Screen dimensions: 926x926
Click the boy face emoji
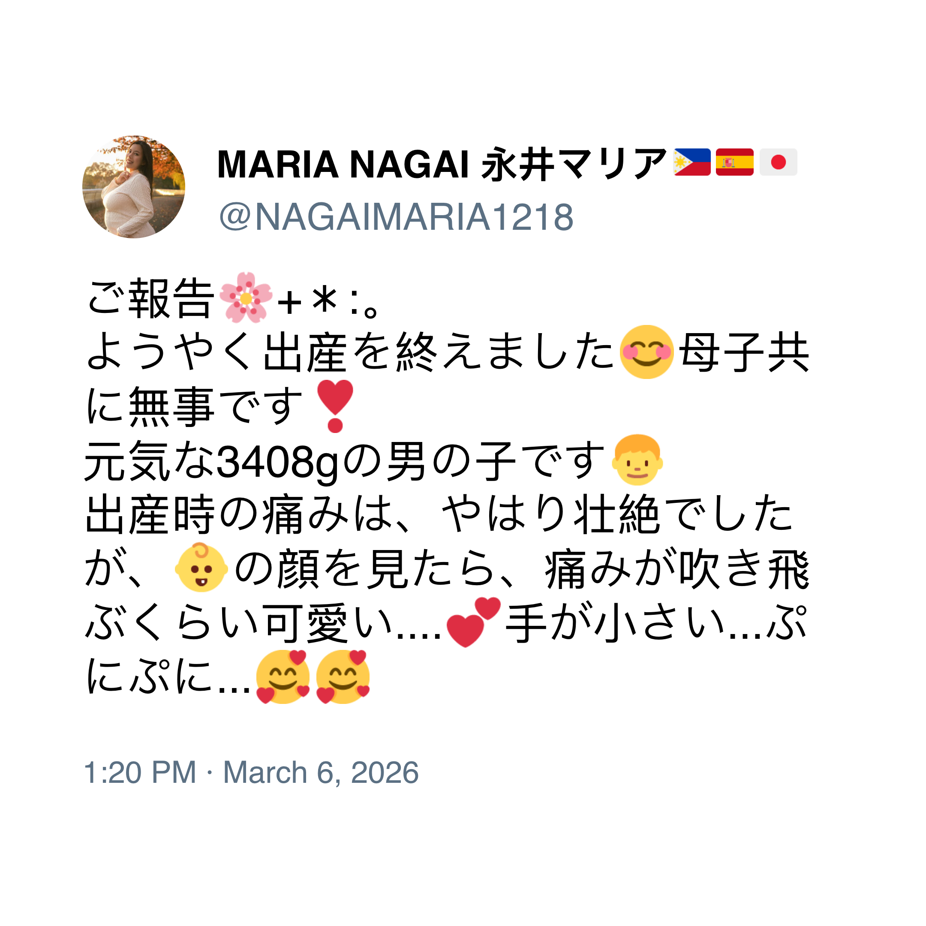point(637,460)
